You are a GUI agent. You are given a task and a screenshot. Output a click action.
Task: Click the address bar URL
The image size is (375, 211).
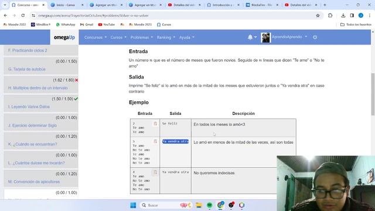tap(93, 16)
